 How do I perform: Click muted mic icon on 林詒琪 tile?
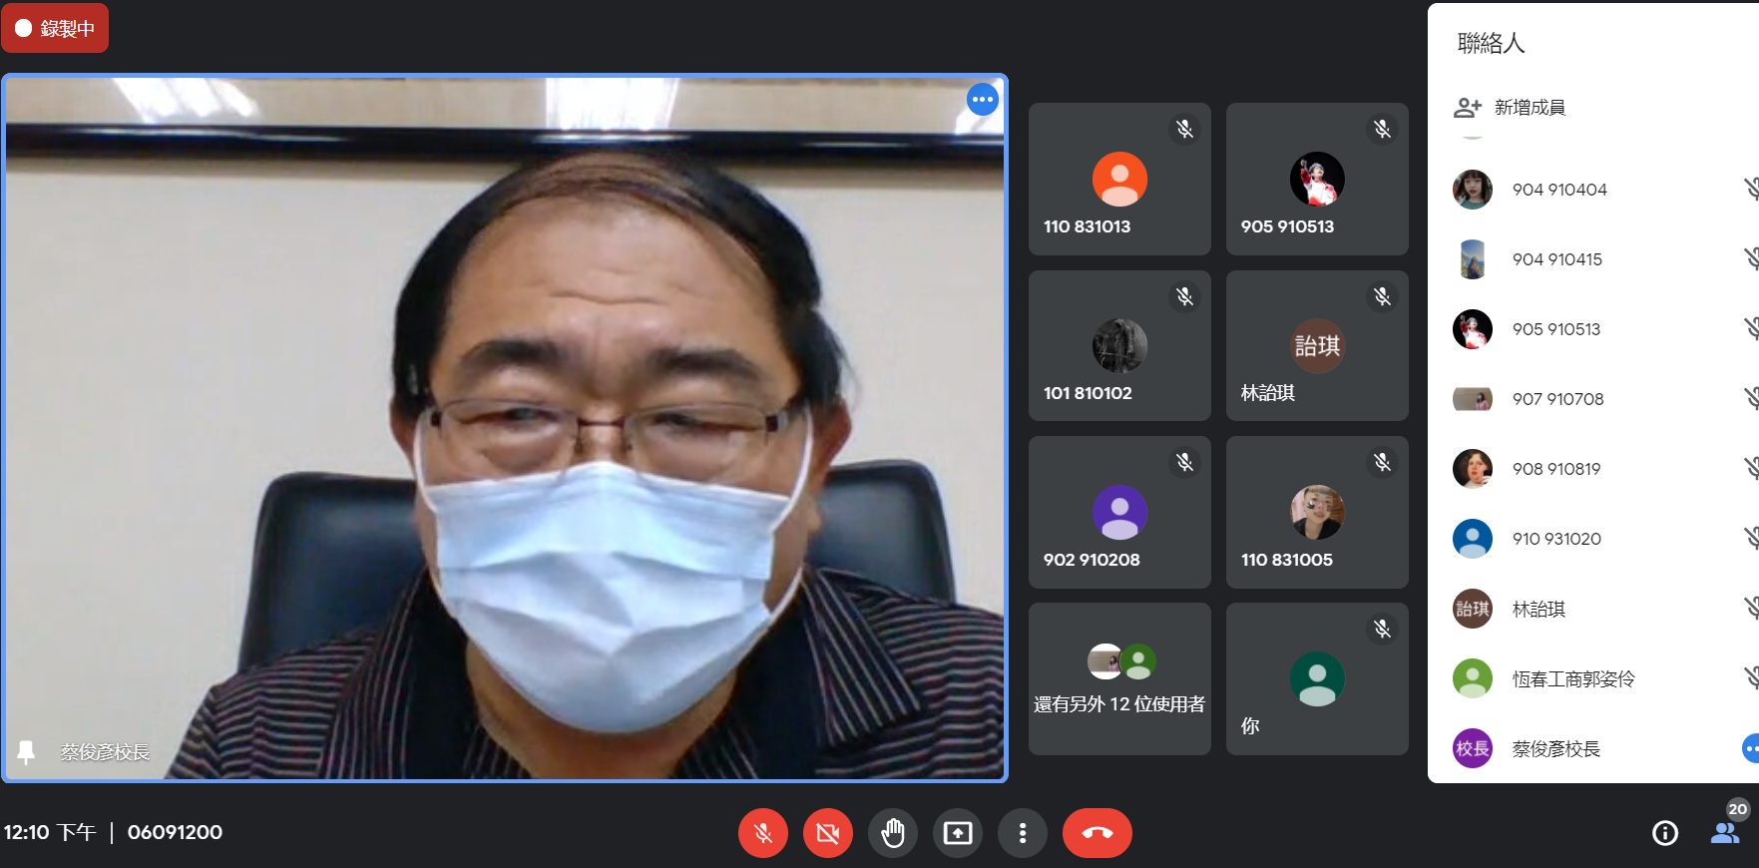(1382, 296)
